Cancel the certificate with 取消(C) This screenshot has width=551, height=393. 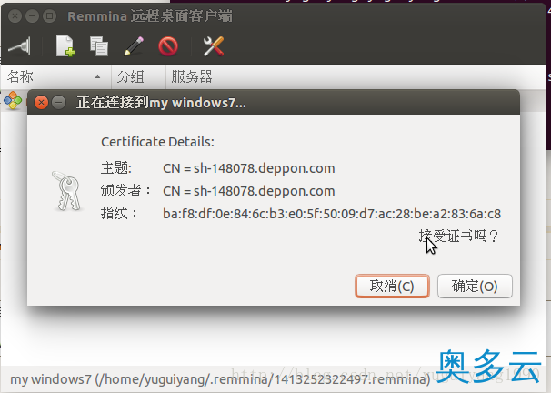[x=392, y=287]
